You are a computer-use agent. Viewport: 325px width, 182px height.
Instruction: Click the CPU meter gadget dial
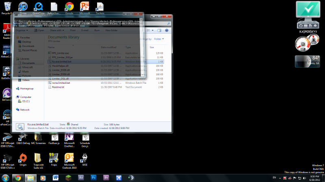[303, 44]
